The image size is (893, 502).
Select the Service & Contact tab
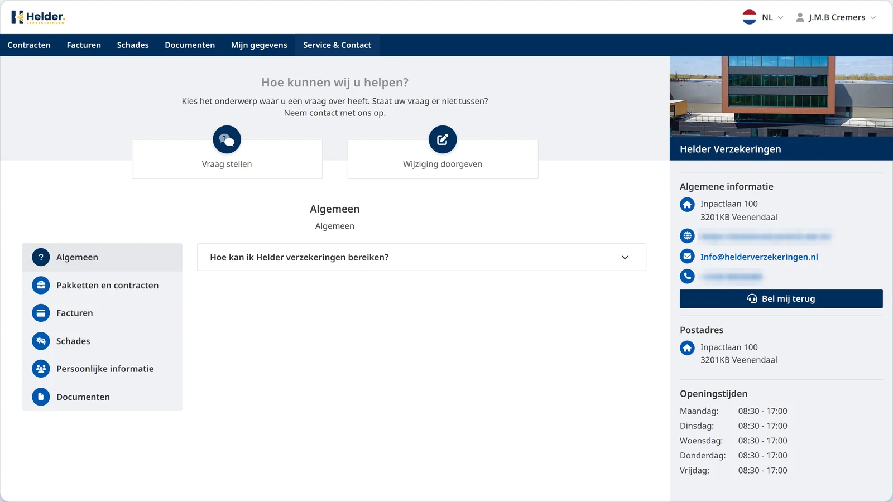337,45
